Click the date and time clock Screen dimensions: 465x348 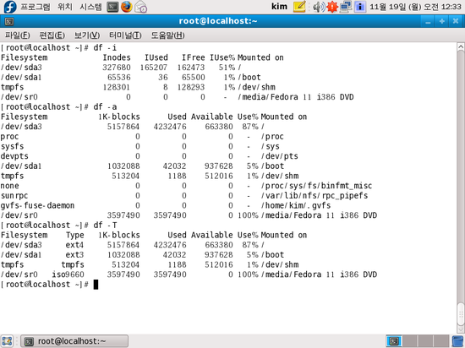[415, 7]
